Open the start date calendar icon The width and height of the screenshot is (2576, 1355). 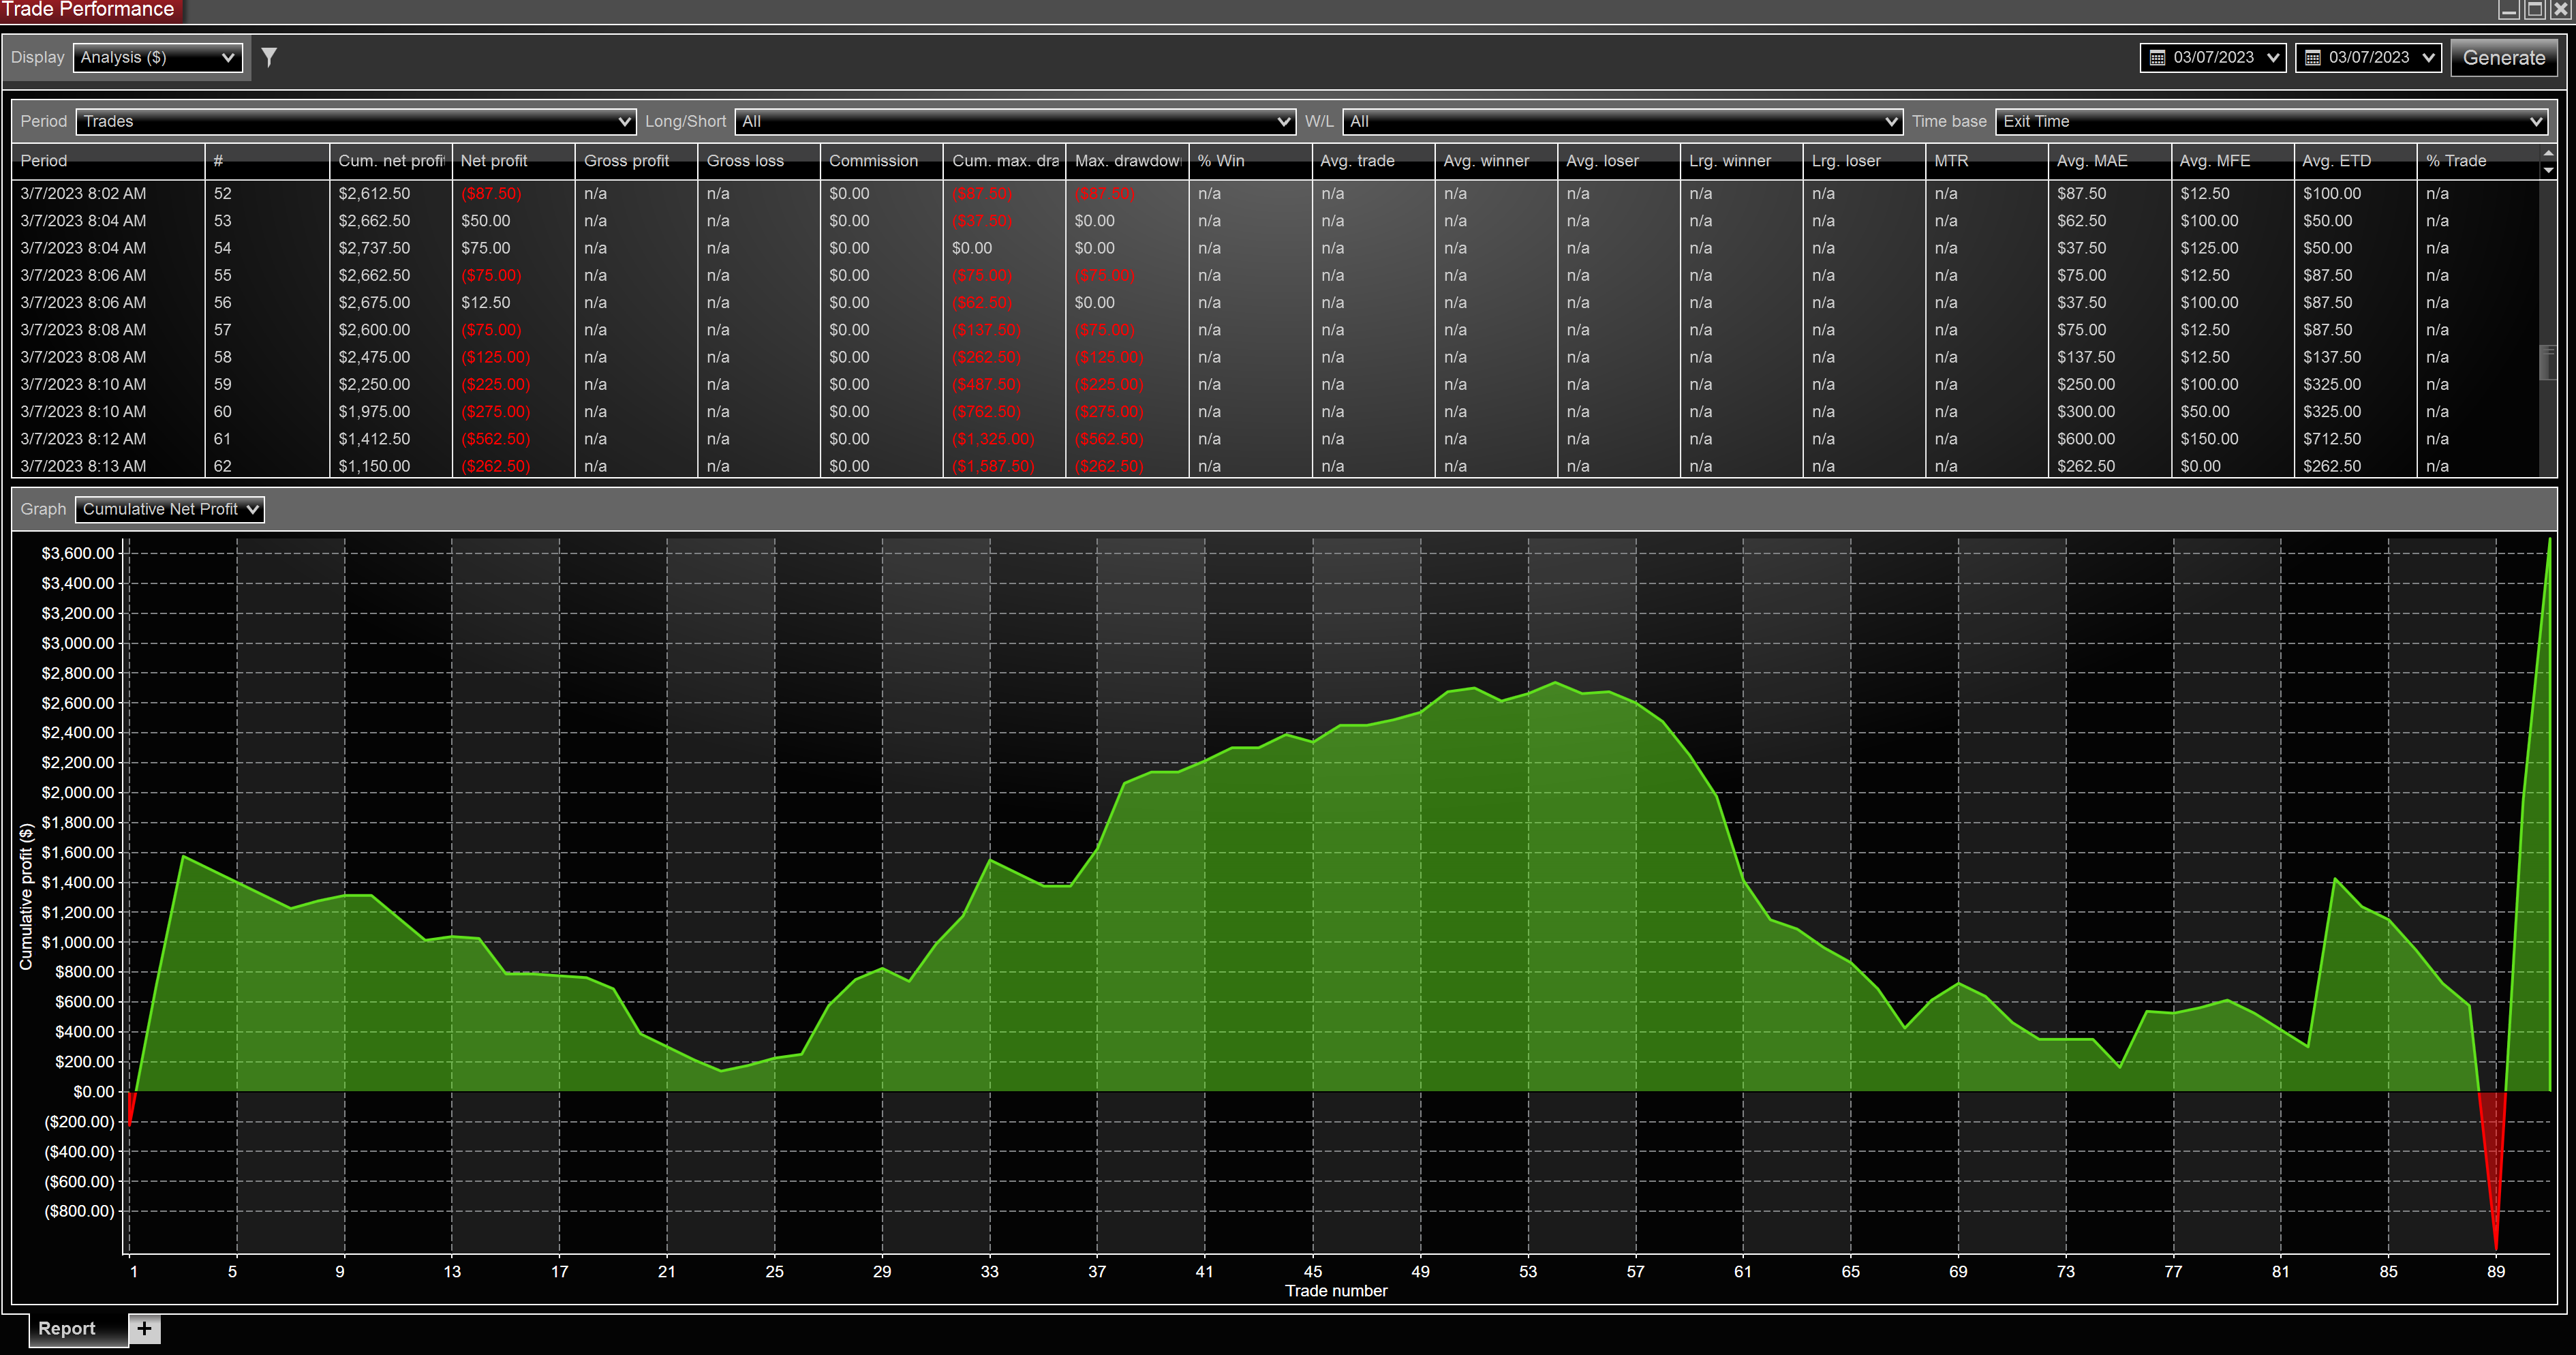(x=2157, y=58)
